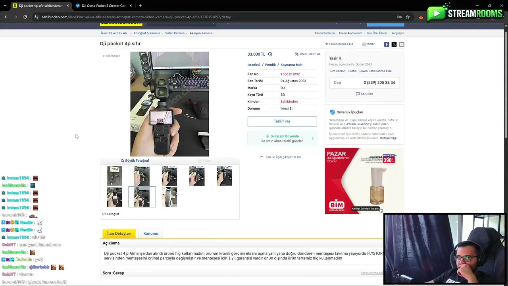Click the Soru-Cevap section heading
The width and height of the screenshot is (508, 286).
114,273
